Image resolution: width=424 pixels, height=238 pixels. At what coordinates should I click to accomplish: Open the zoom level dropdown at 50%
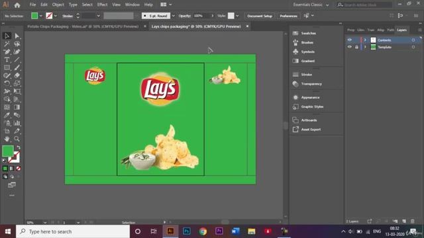(45, 223)
